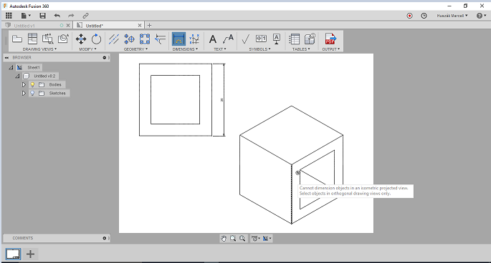This screenshot has width=491, height=263.
Task: Select the Center Mark Pattern tool
Action: pos(145,39)
